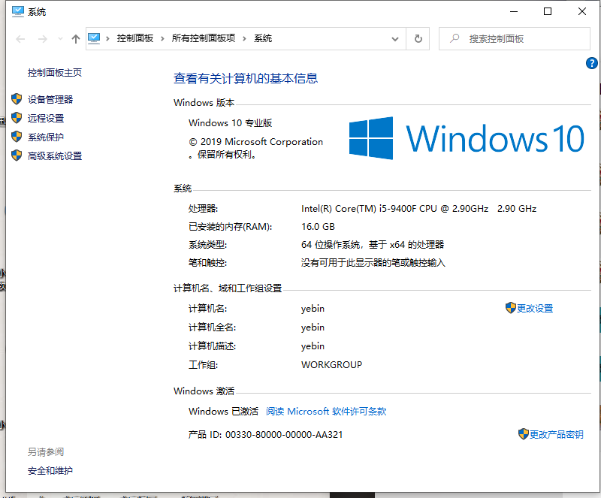
Task: Go to 控制面板主页
Action: pos(55,72)
